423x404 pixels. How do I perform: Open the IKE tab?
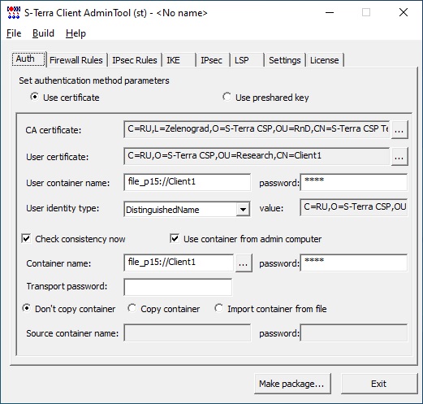tap(179, 60)
